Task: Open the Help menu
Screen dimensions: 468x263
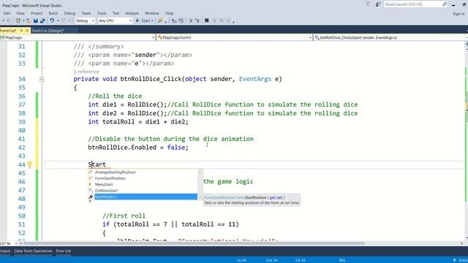Action: 169,13
